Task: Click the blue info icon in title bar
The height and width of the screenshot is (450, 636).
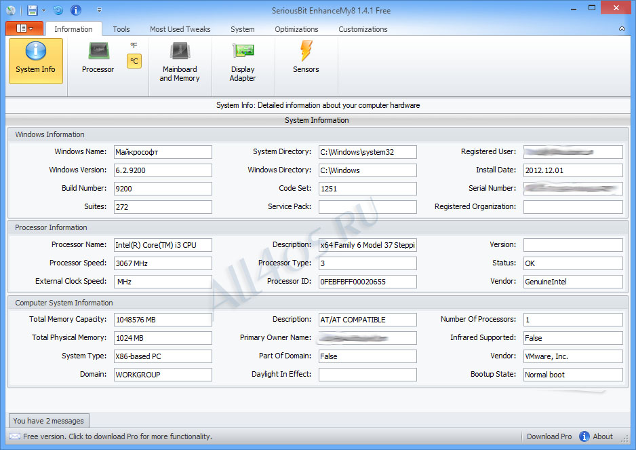Action: click(76, 10)
